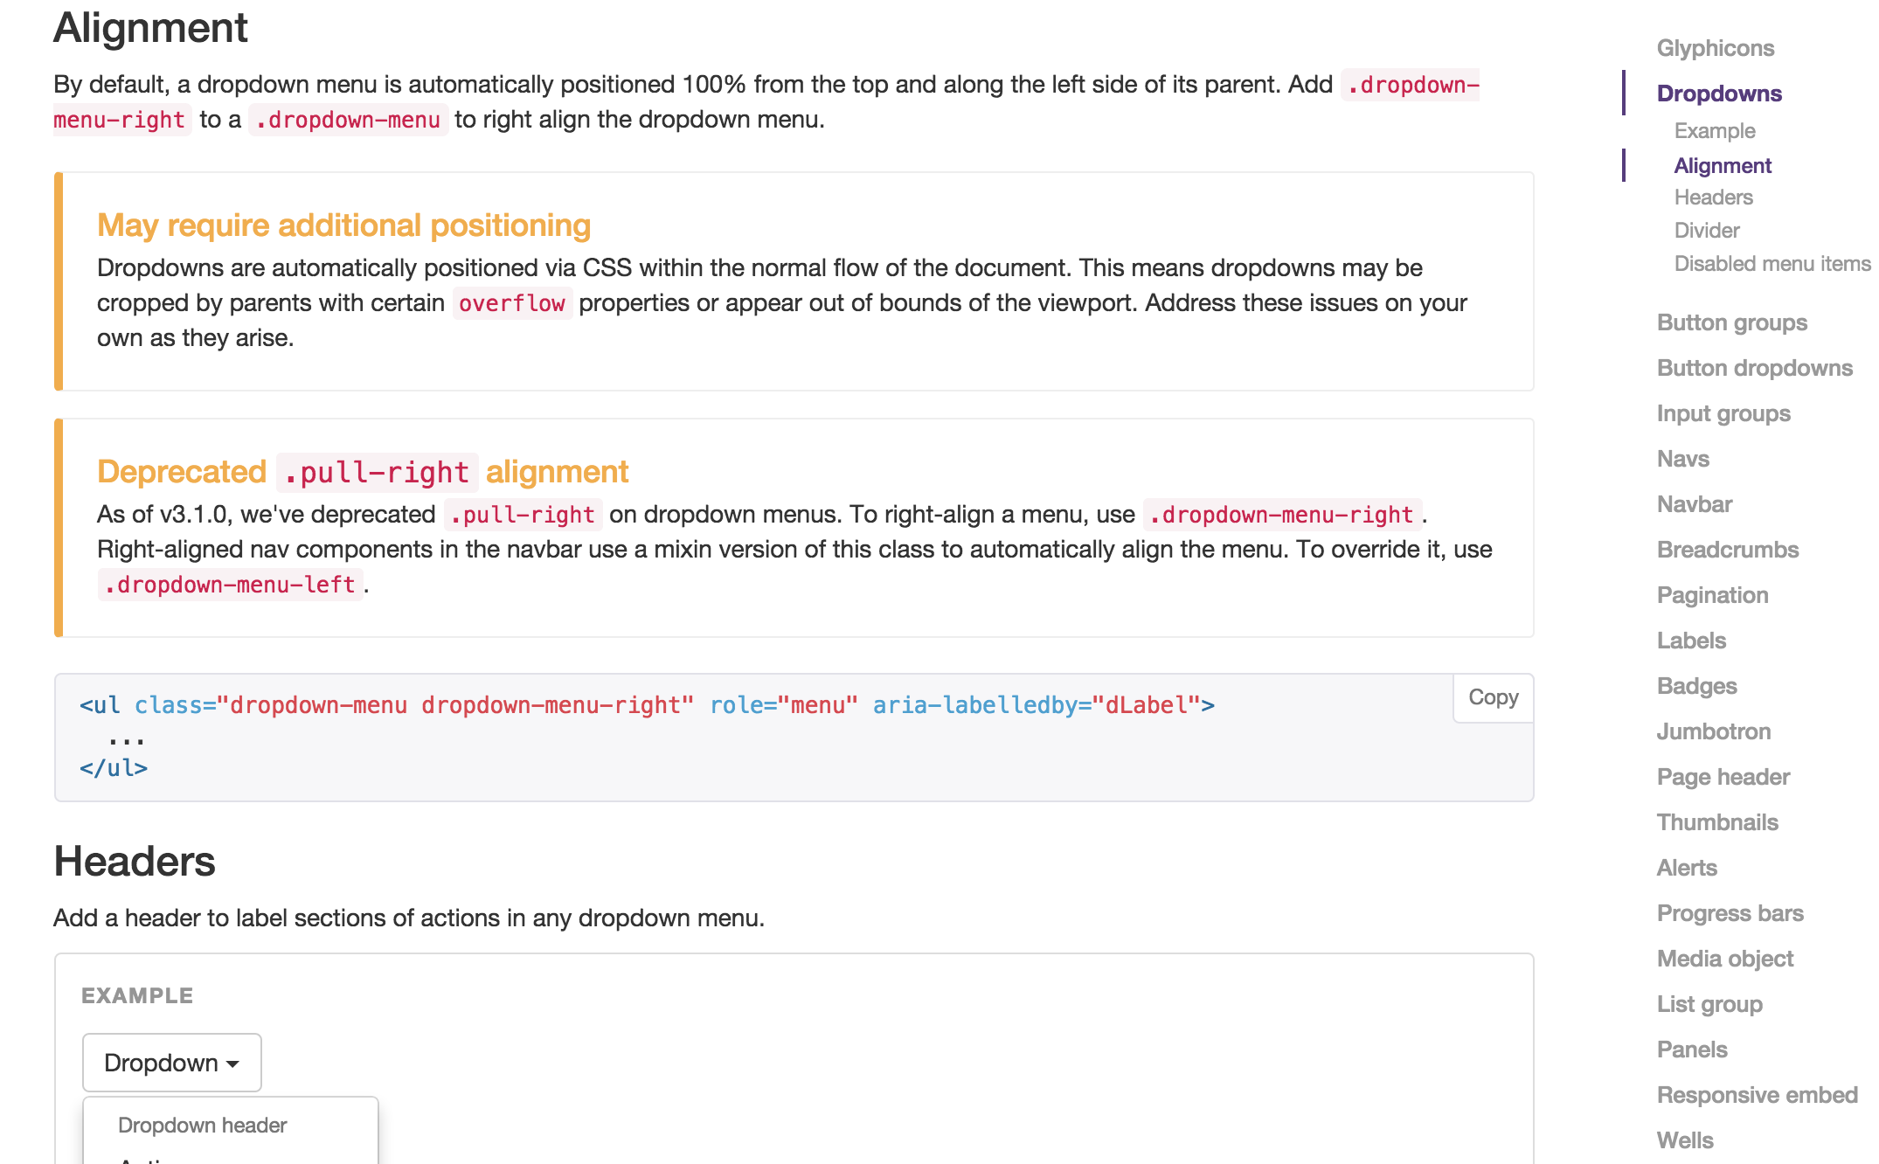Click the Alignment section heading
Viewport: 1879px width, 1164px height.
[x=150, y=27]
